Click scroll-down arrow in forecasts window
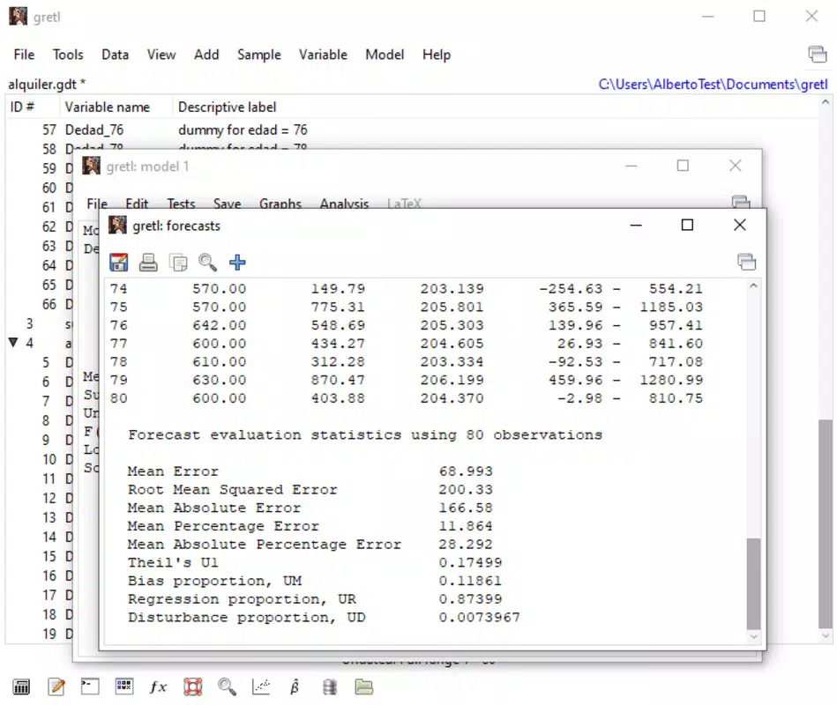Image resolution: width=837 pixels, height=705 pixels. (x=753, y=636)
